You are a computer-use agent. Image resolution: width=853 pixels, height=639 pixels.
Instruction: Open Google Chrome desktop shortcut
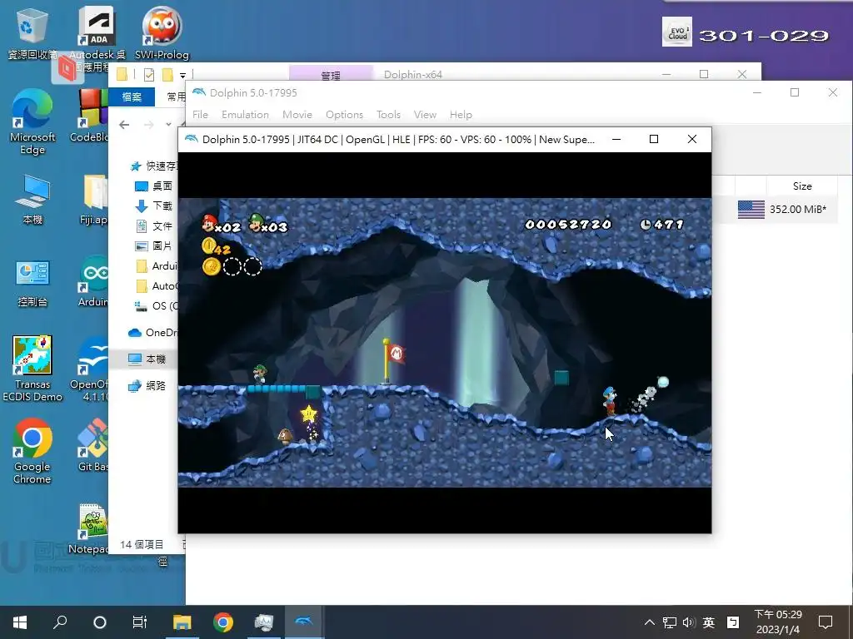coord(32,451)
